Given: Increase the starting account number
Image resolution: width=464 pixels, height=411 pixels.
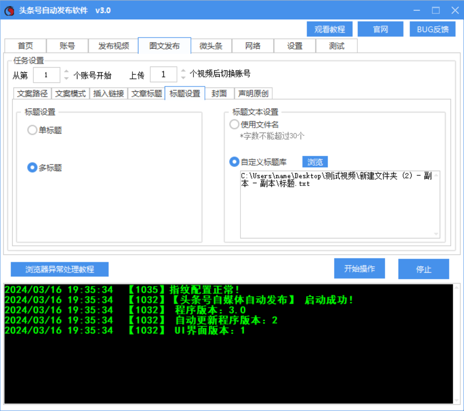Looking at the screenshot, I should [x=66, y=71].
